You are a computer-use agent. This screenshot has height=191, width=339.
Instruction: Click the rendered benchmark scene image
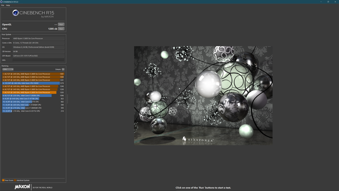point(203,95)
